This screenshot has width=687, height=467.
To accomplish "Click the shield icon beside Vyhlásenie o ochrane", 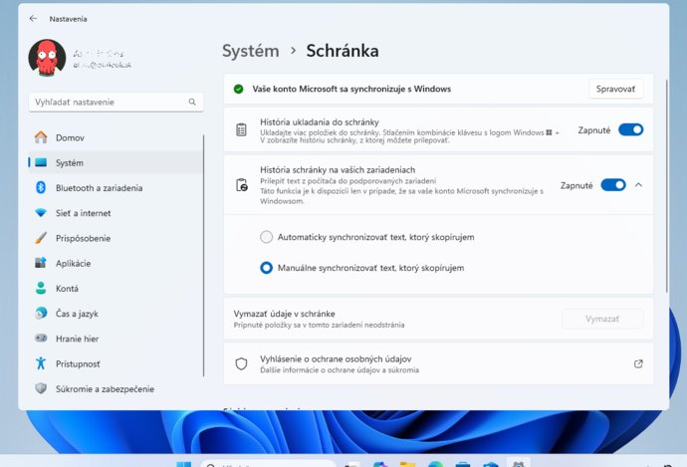I will pyautogui.click(x=241, y=363).
